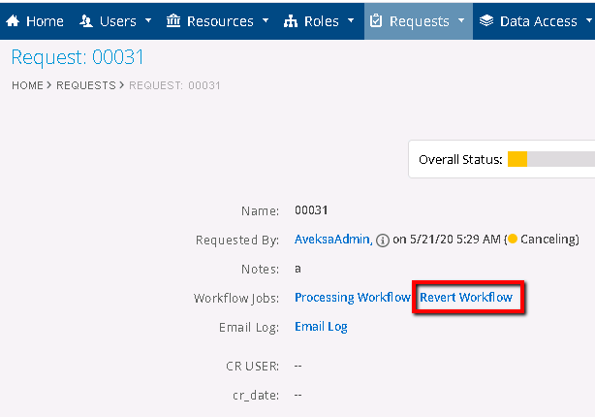Screen dimensions: 595x417
Task: Open the Revert Workflow link
Action: (x=466, y=297)
